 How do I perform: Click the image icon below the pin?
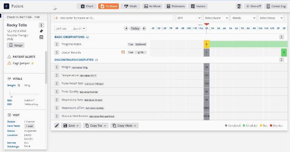click(41, 37)
